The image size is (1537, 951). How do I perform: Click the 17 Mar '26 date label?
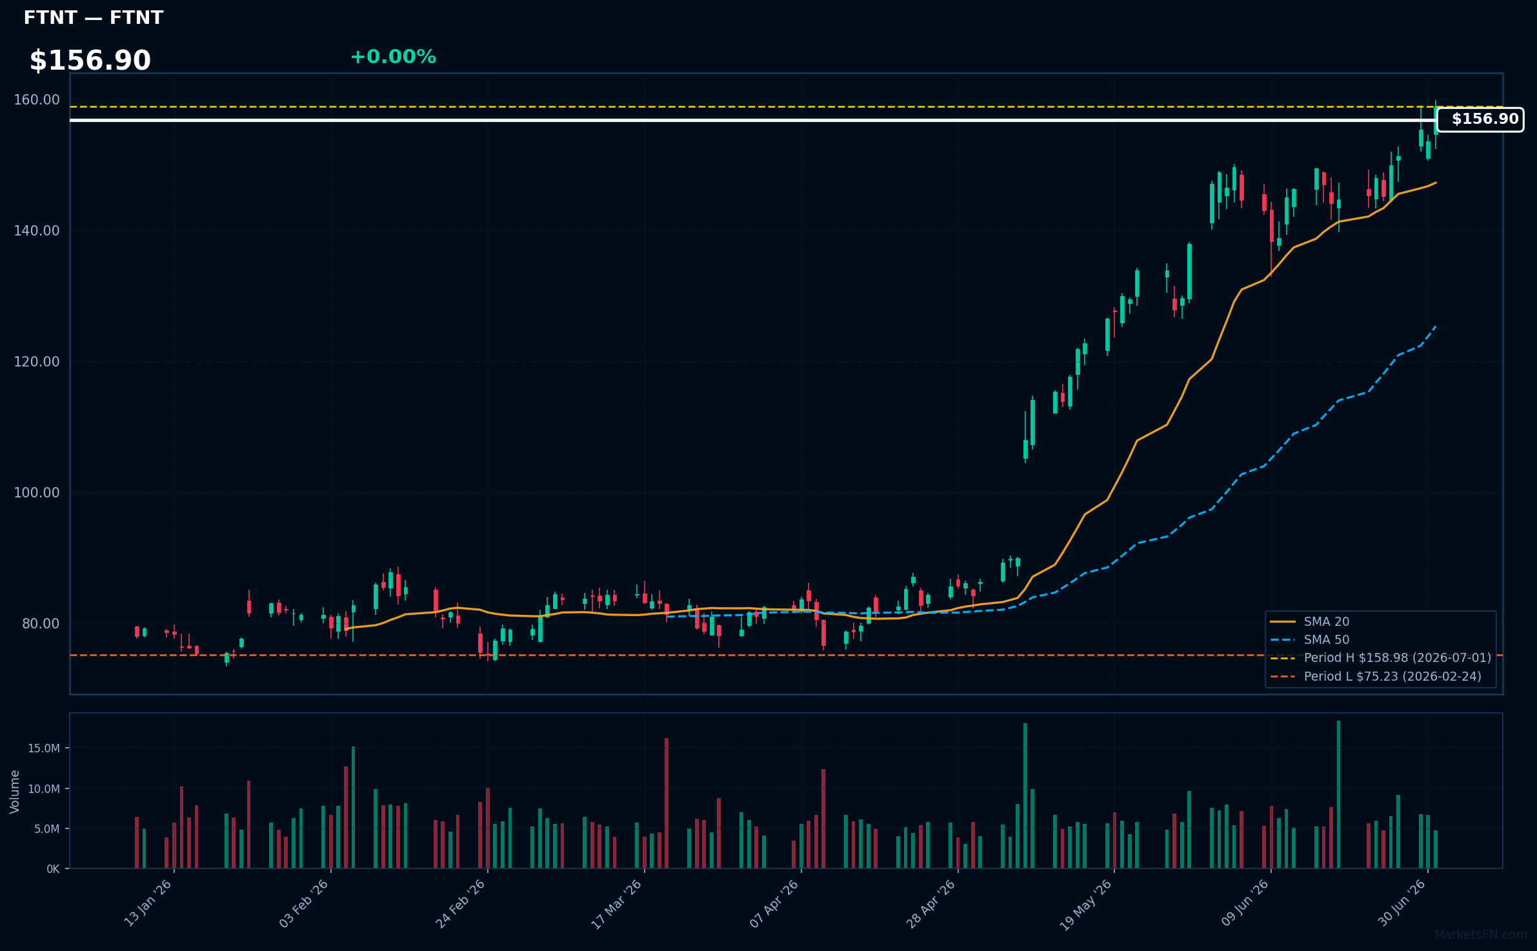pyautogui.click(x=617, y=903)
